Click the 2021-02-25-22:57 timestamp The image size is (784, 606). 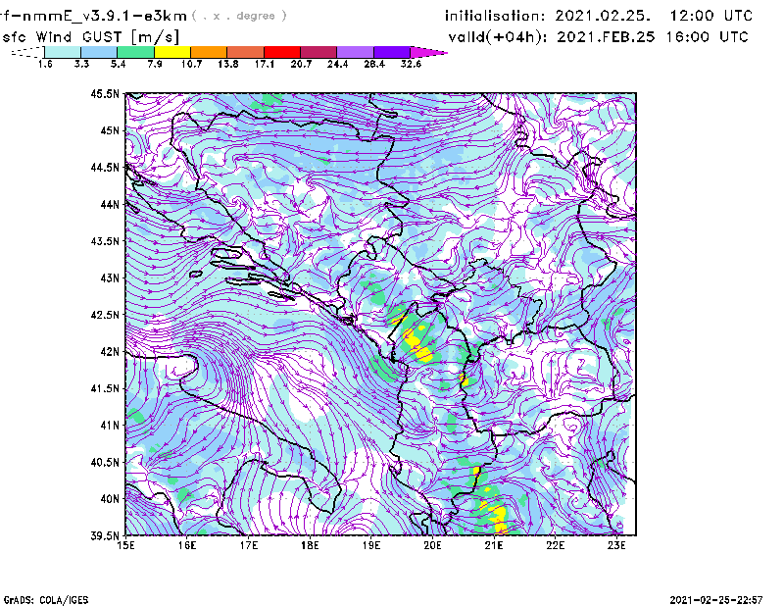tap(716, 599)
